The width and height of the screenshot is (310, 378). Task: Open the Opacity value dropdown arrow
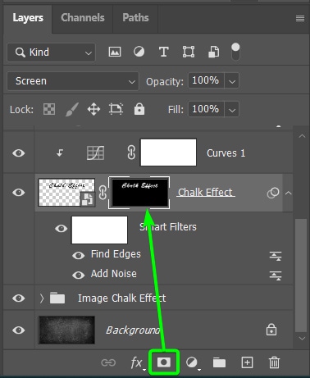[x=232, y=81]
